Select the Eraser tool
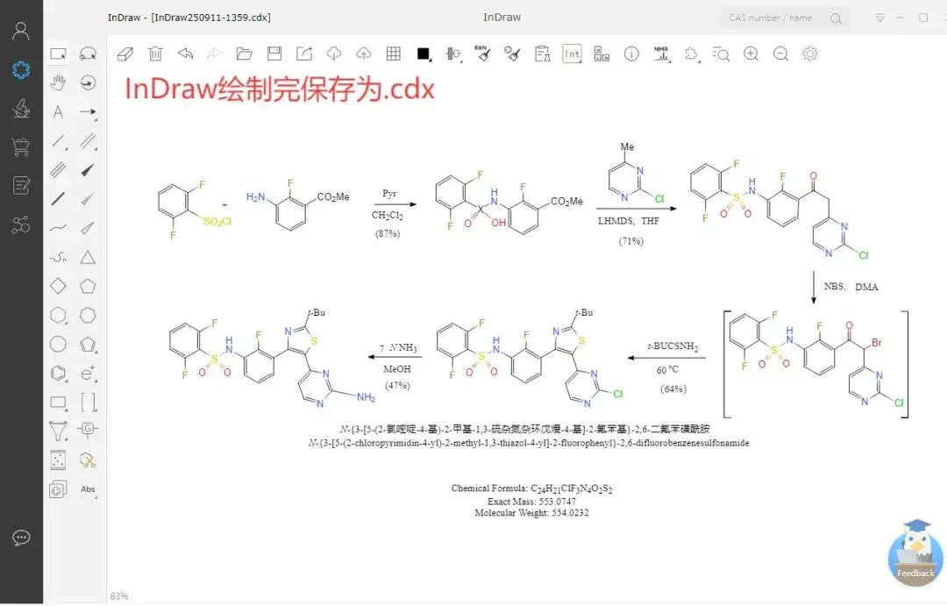This screenshot has width=947, height=606. [x=125, y=53]
